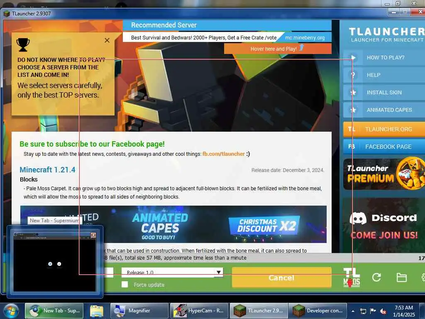425x319 pixels.
Task: Open the game folder icon
Action: (x=401, y=277)
